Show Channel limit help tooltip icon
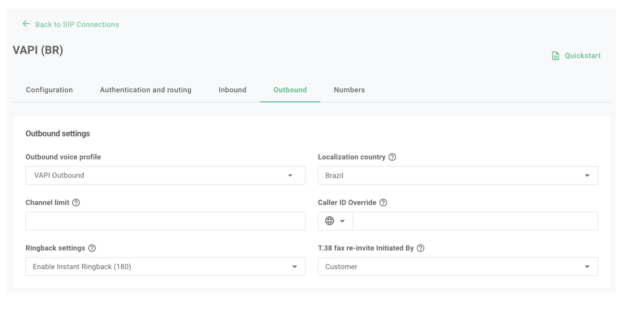This screenshot has width=635, height=309. [76, 203]
